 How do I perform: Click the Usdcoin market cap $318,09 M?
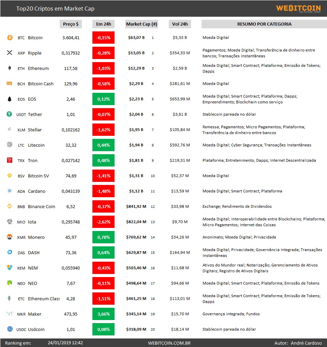point(136,329)
